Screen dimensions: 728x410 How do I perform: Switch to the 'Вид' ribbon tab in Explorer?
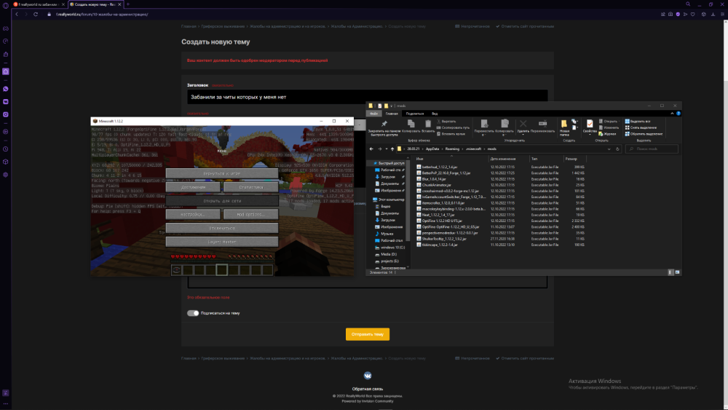tap(435, 114)
